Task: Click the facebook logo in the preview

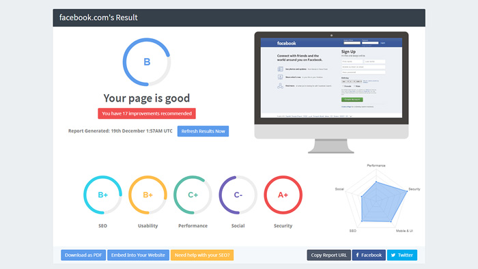Action: pyautogui.click(x=287, y=43)
